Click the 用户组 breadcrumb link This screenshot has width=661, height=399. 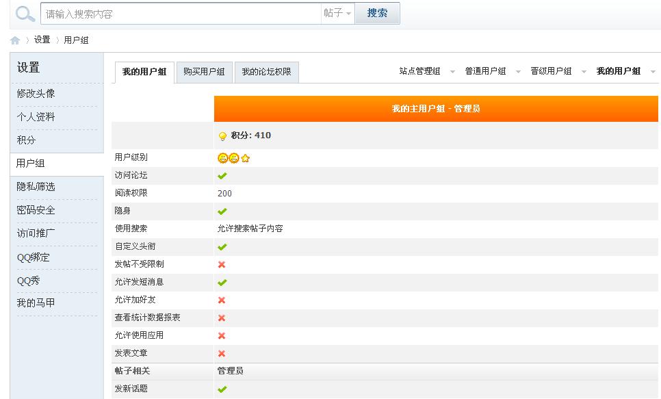pyautogui.click(x=77, y=40)
